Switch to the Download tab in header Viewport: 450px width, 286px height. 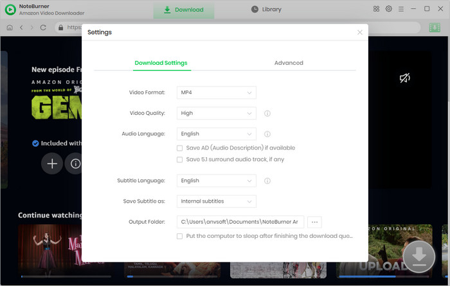(184, 10)
